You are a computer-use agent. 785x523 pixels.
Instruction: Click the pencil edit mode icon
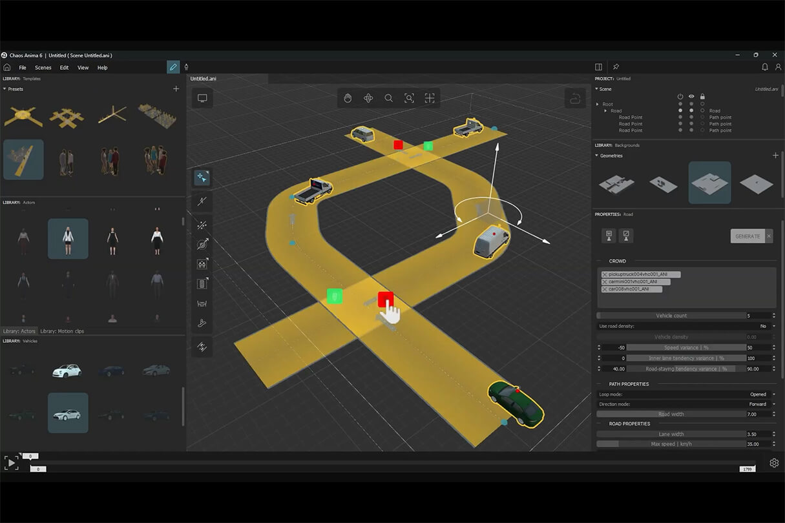pos(173,67)
